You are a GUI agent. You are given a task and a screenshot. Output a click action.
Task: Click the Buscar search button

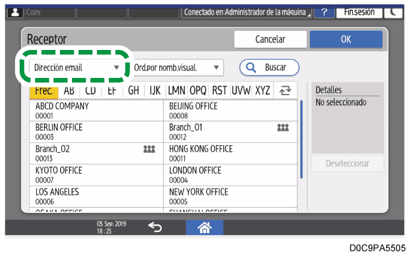[269, 67]
